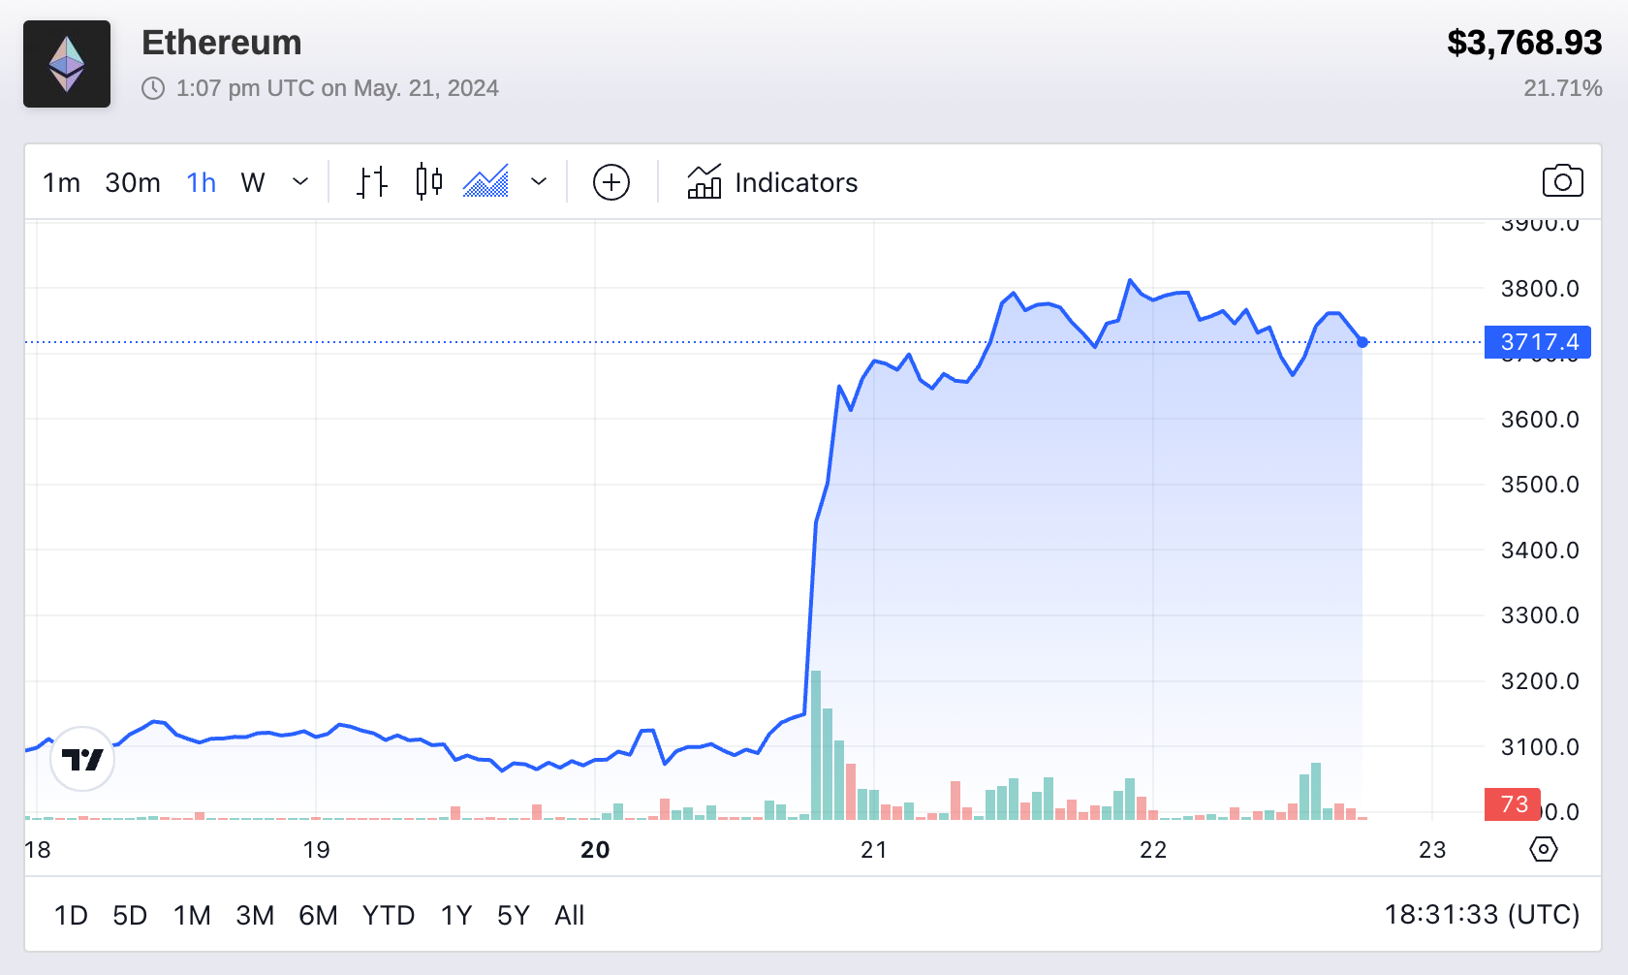Image resolution: width=1628 pixels, height=975 pixels.
Task: Click the clock icon beside timestamp
Action: click(x=153, y=88)
